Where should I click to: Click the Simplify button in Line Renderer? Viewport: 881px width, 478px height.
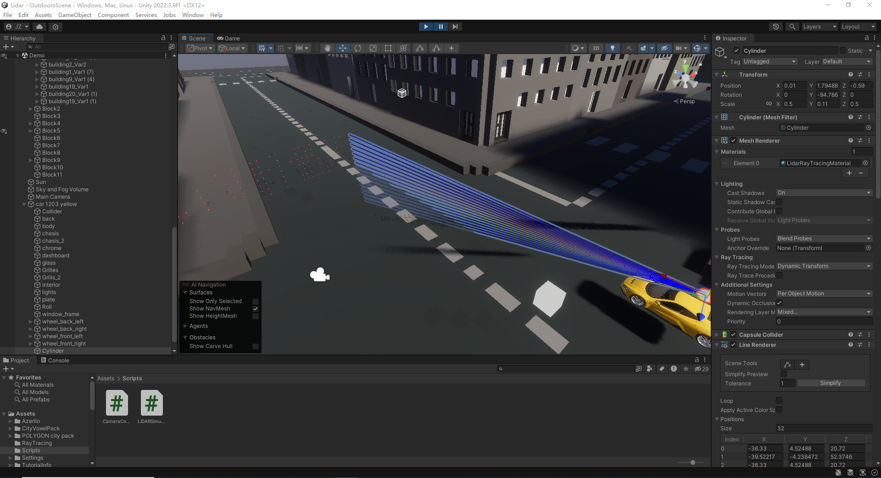(831, 383)
